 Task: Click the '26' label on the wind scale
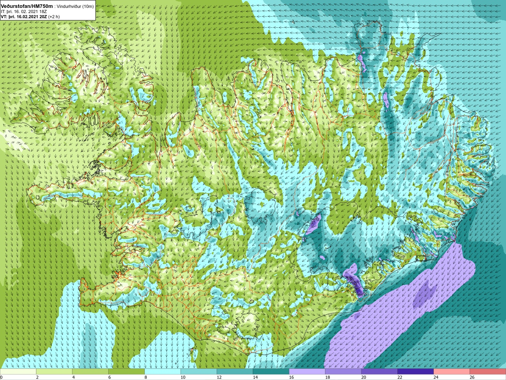coord(472,377)
